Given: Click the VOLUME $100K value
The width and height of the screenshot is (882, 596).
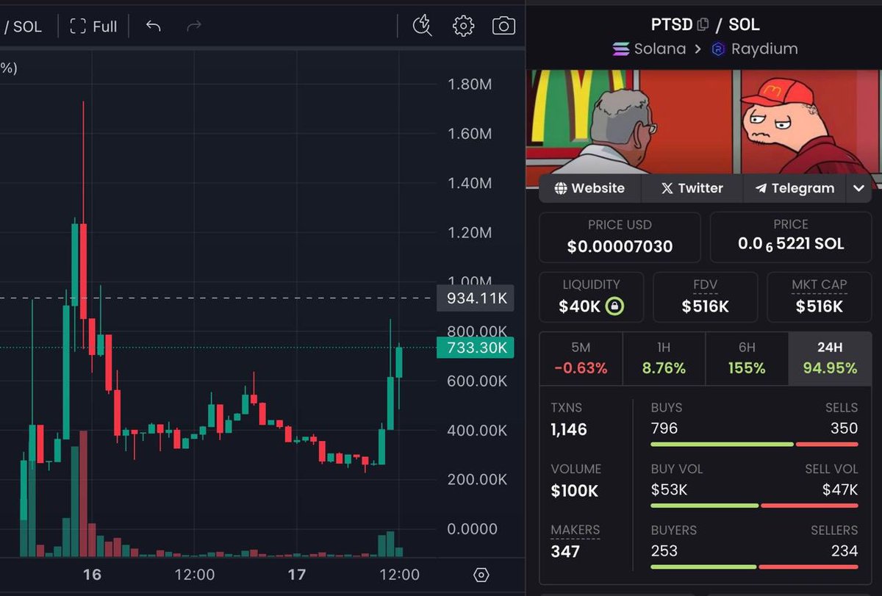Looking at the screenshot, I should (x=574, y=491).
